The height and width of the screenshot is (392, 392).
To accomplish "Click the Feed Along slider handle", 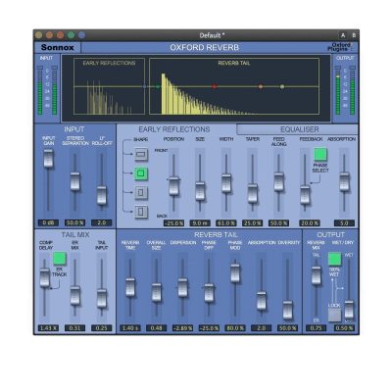I will 278,182.
